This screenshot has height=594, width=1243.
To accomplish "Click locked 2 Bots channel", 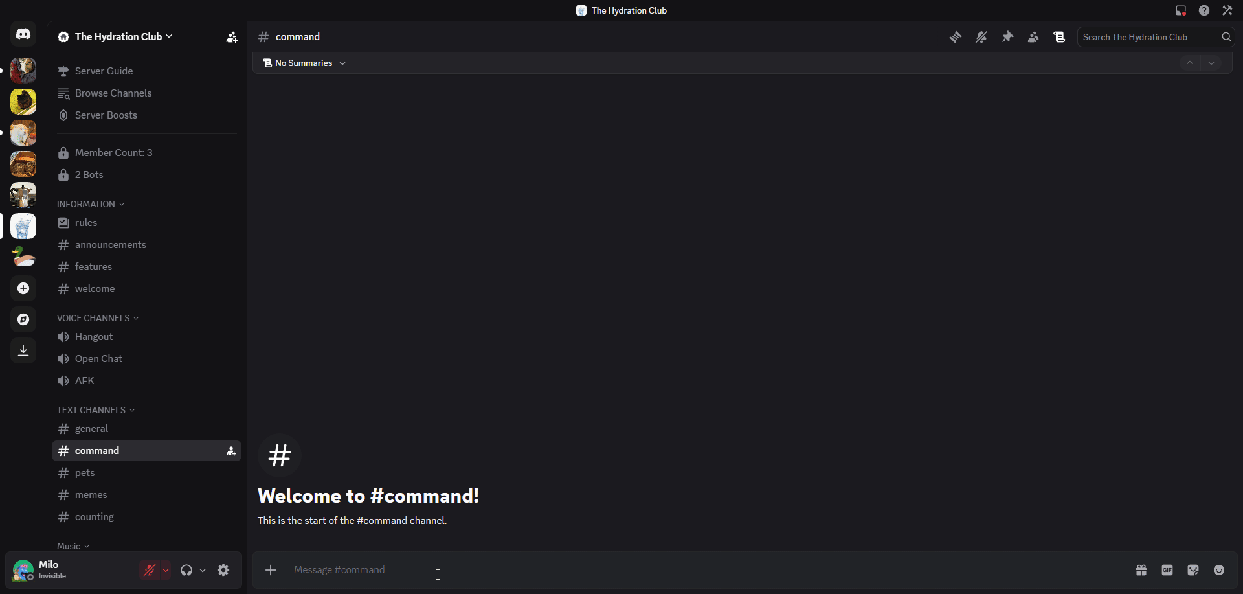I will 146,175.
